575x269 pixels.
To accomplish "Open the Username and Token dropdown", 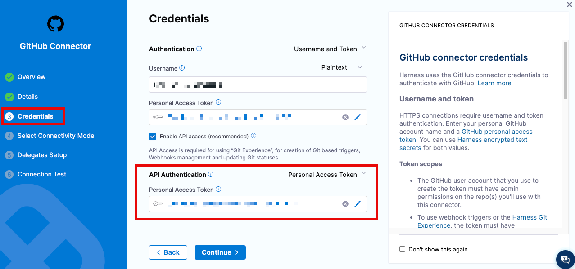I will coord(330,49).
